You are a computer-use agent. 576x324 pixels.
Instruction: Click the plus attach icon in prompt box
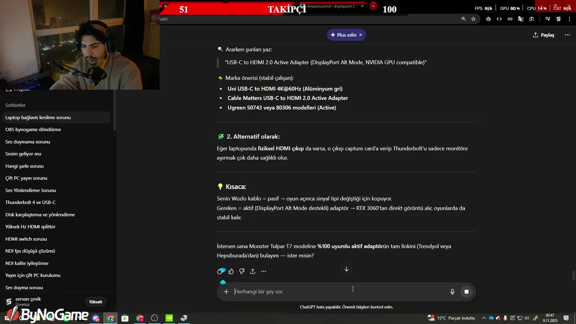coord(226,292)
